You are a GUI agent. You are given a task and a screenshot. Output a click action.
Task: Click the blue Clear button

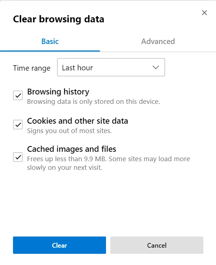59,245
